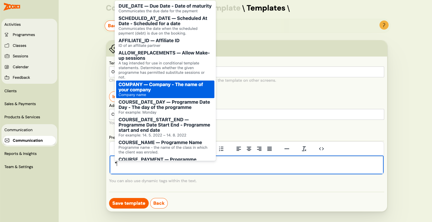Align text right in editor

pos(259,149)
